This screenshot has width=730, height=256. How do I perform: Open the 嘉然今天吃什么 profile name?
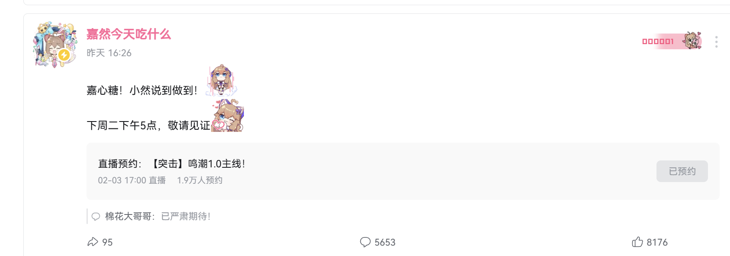[x=128, y=34]
